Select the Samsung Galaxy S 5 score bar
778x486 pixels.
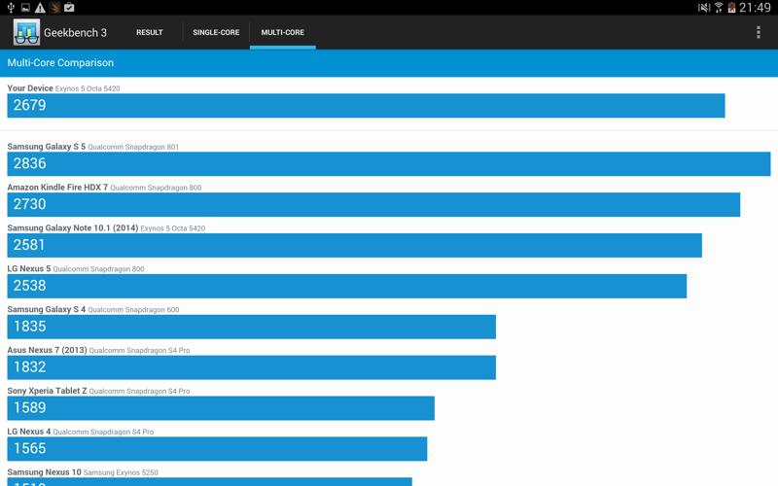pyautogui.click(x=388, y=163)
